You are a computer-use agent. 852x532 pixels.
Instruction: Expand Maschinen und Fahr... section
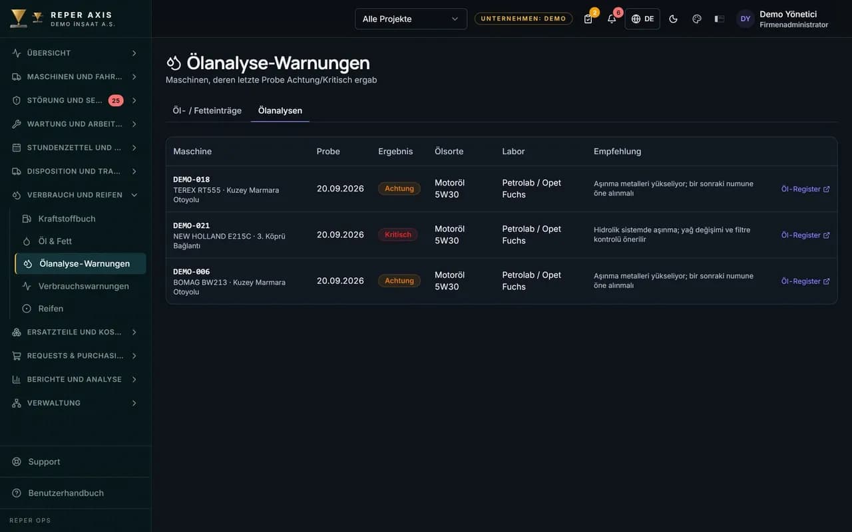click(75, 76)
